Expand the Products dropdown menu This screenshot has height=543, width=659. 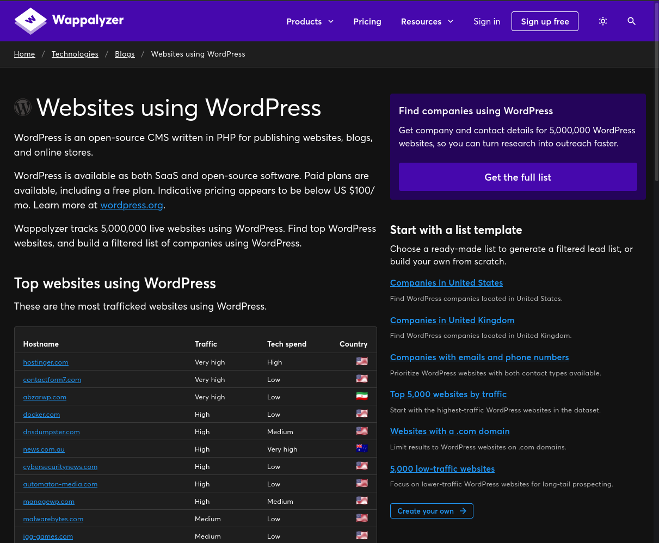click(x=310, y=21)
